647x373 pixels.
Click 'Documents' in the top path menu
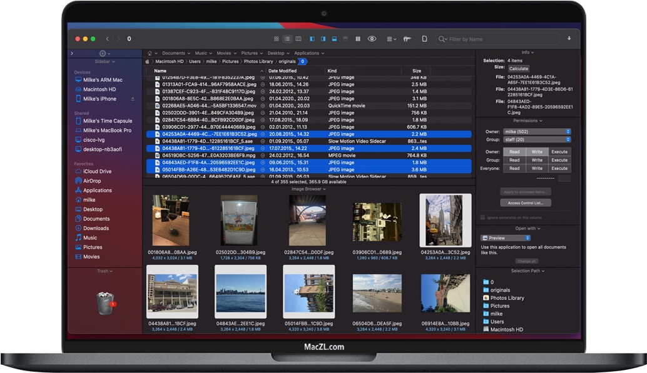[175, 52]
